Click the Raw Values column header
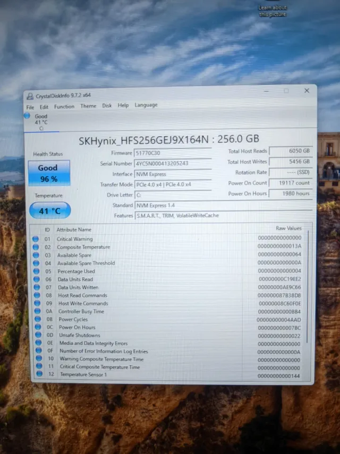The height and width of the screenshot is (454, 340). click(x=288, y=228)
